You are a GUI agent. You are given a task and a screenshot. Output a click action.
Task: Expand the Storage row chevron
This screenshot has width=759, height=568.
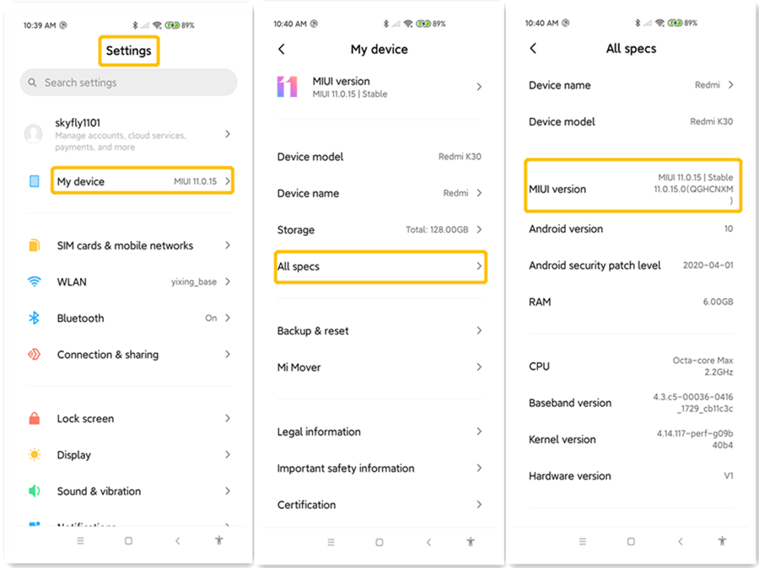[479, 230]
